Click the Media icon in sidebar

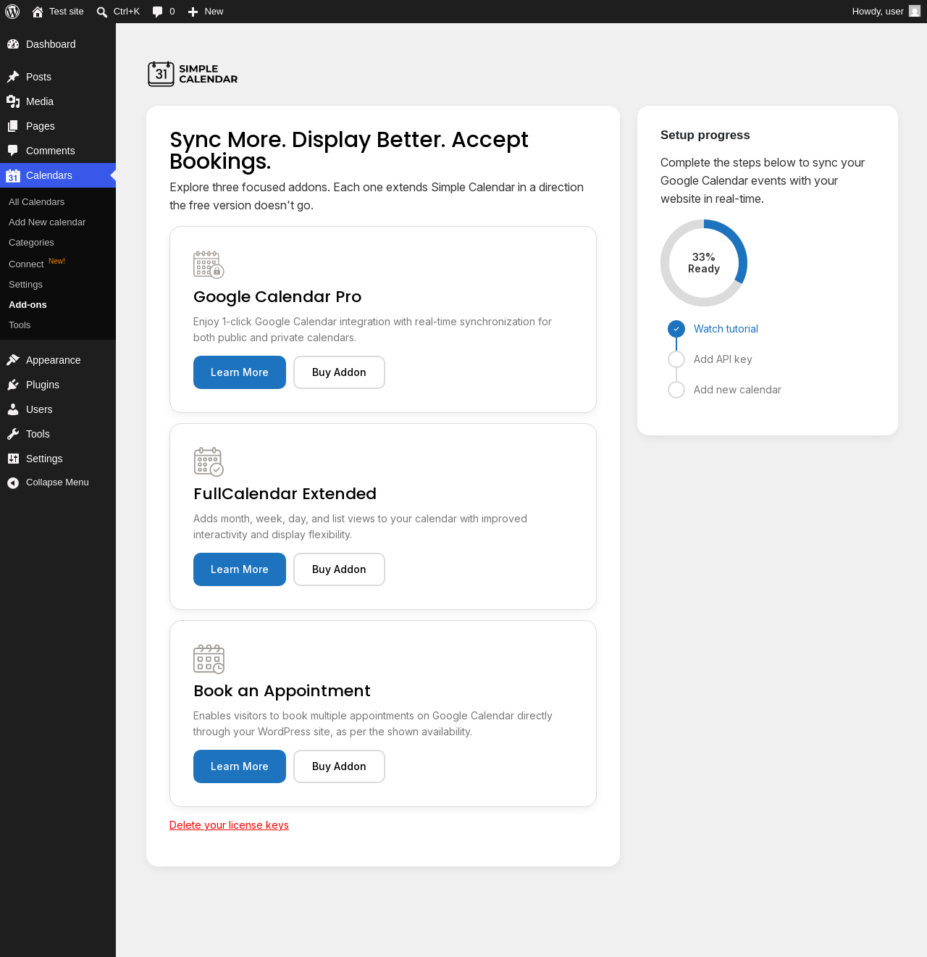pos(13,101)
